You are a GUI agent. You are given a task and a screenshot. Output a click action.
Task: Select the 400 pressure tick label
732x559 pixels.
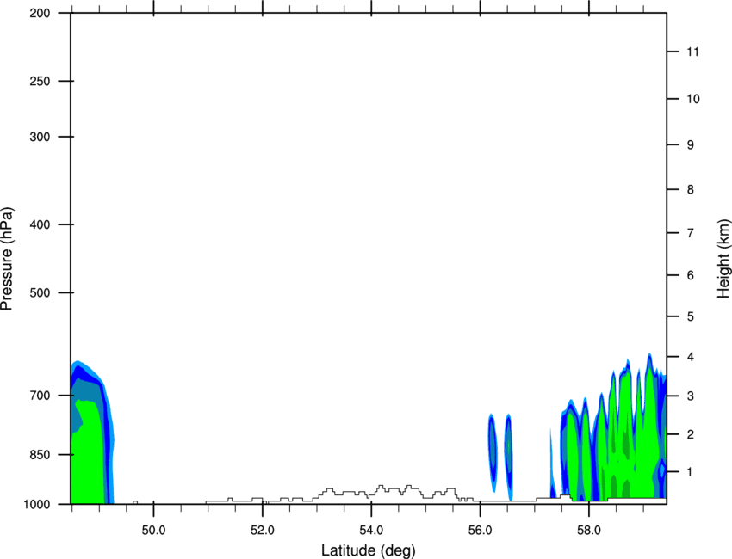40,224
